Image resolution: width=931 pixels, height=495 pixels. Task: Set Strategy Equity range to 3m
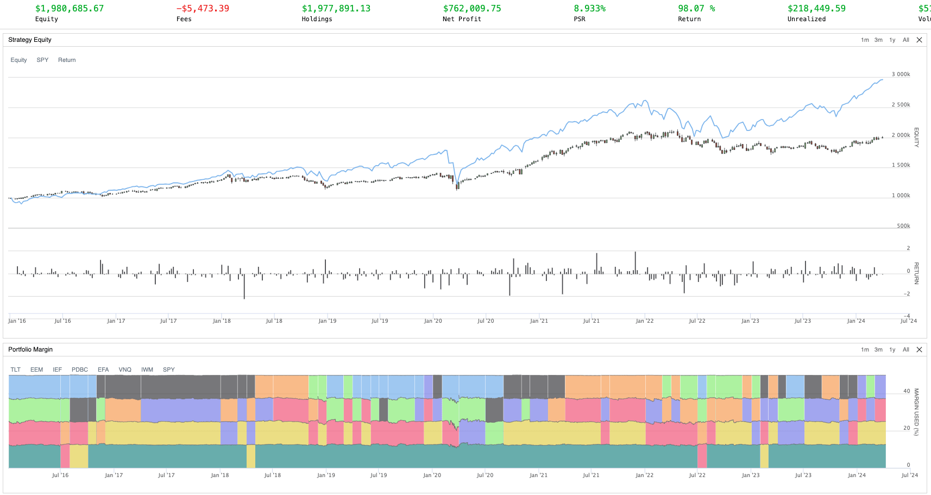pos(878,40)
